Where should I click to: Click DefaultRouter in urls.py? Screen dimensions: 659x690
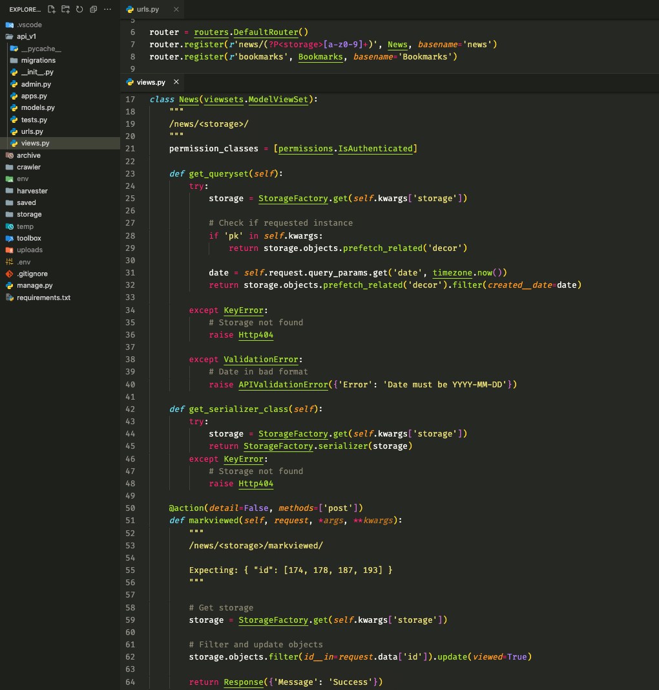(x=266, y=32)
